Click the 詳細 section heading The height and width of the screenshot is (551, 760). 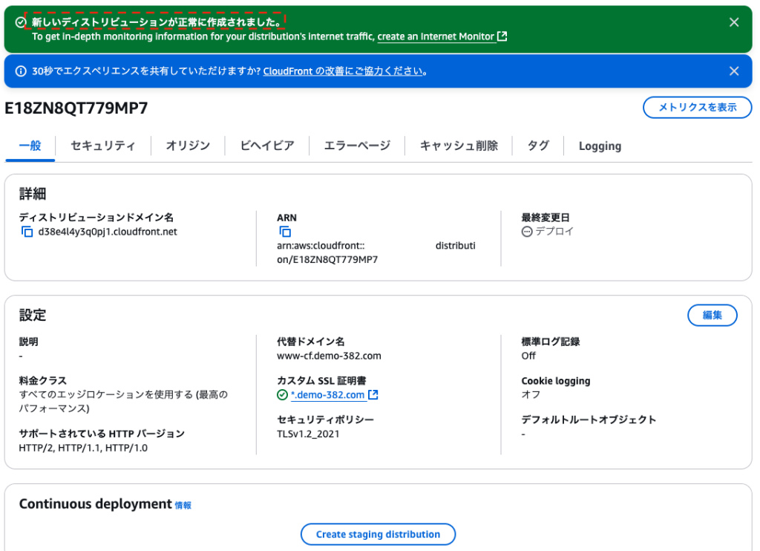(x=33, y=194)
